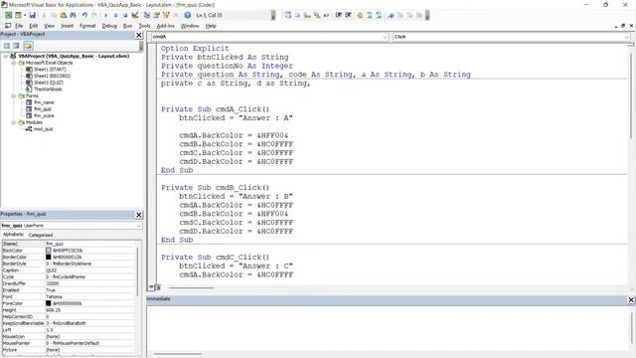636x358 pixels.
Task: Toggle Folders icon in Project panel
Action: point(28,46)
